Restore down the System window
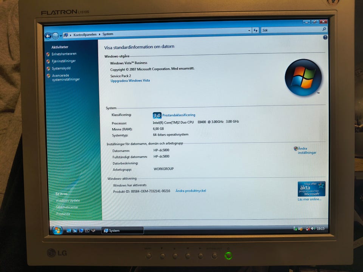The width and height of the screenshot is (363, 272). tap(315, 22)
